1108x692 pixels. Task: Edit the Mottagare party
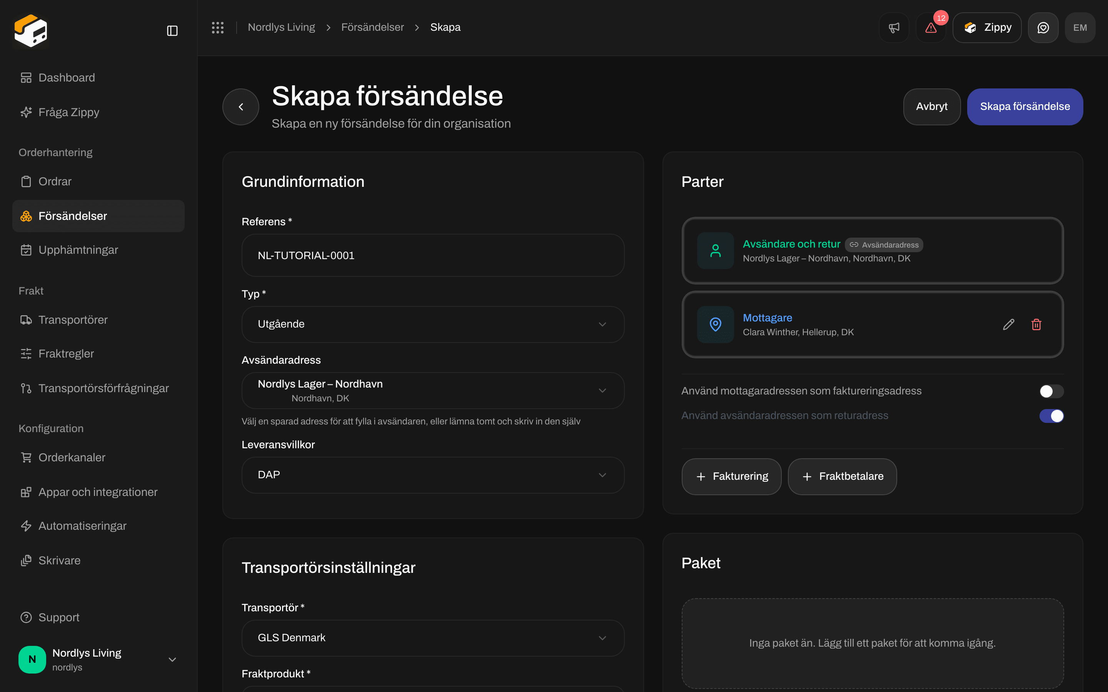pyautogui.click(x=1009, y=324)
